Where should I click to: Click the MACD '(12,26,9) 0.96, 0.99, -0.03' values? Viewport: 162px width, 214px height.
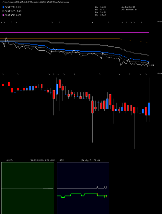[x=42, y=160]
